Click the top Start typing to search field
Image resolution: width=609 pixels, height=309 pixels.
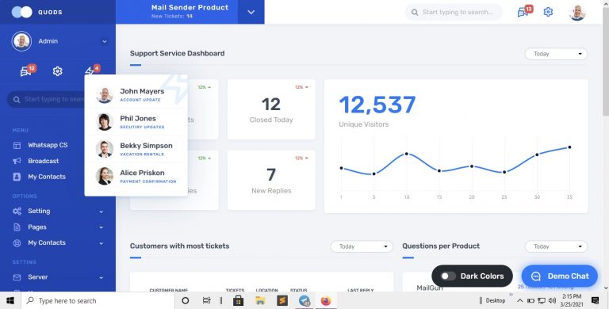pyautogui.click(x=454, y=13)
